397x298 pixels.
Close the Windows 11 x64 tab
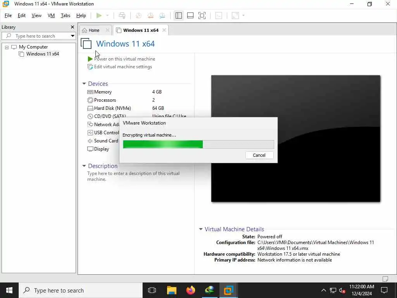coord(164,30)
